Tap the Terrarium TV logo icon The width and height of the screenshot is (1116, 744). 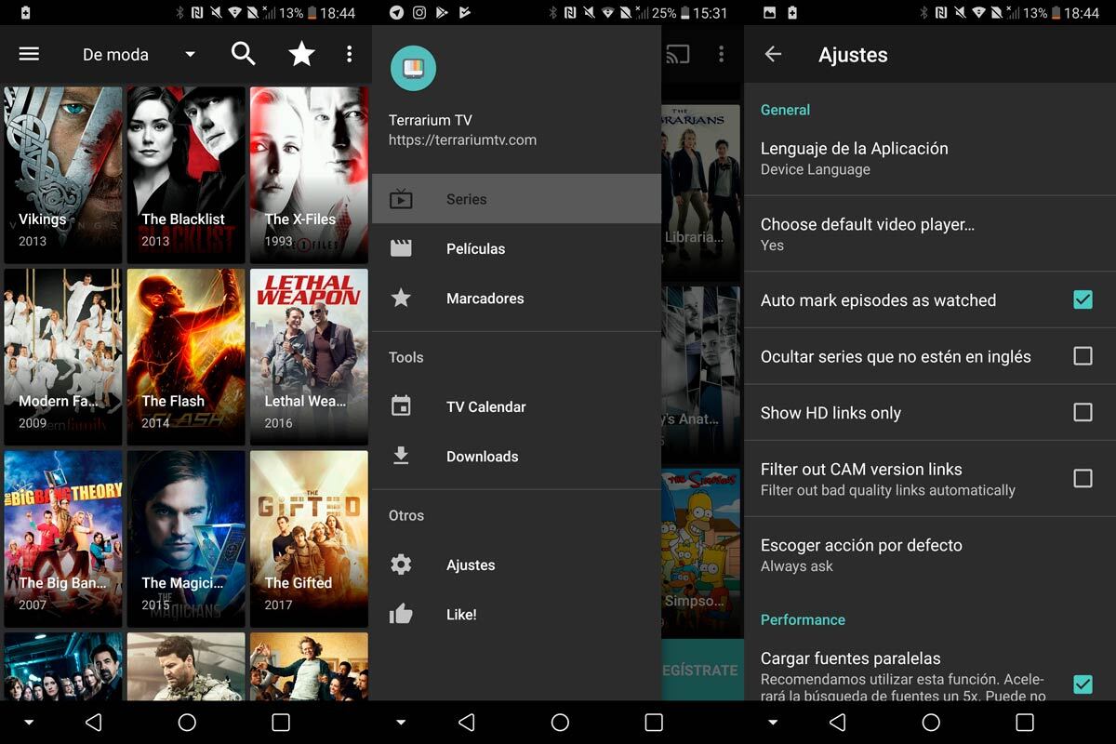point(413,68)
